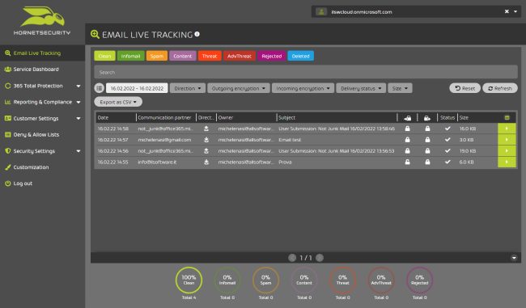Image resolution: width=526 pixels, height=308 pixels.
Task: Click the info icon beside Email Live Tracking title
Action: coord(197,34)
